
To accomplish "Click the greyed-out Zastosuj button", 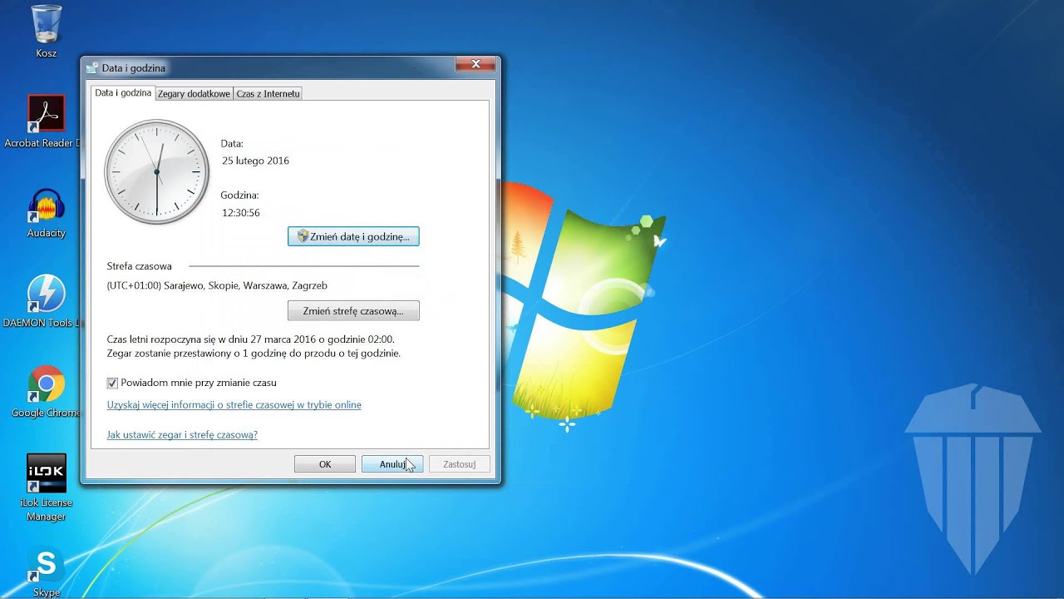I will click(459, 464).
